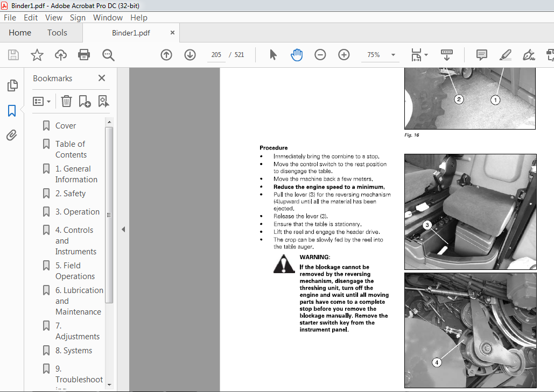Click the WARNING: heading text
554x392 pixels.
(315, 257)
